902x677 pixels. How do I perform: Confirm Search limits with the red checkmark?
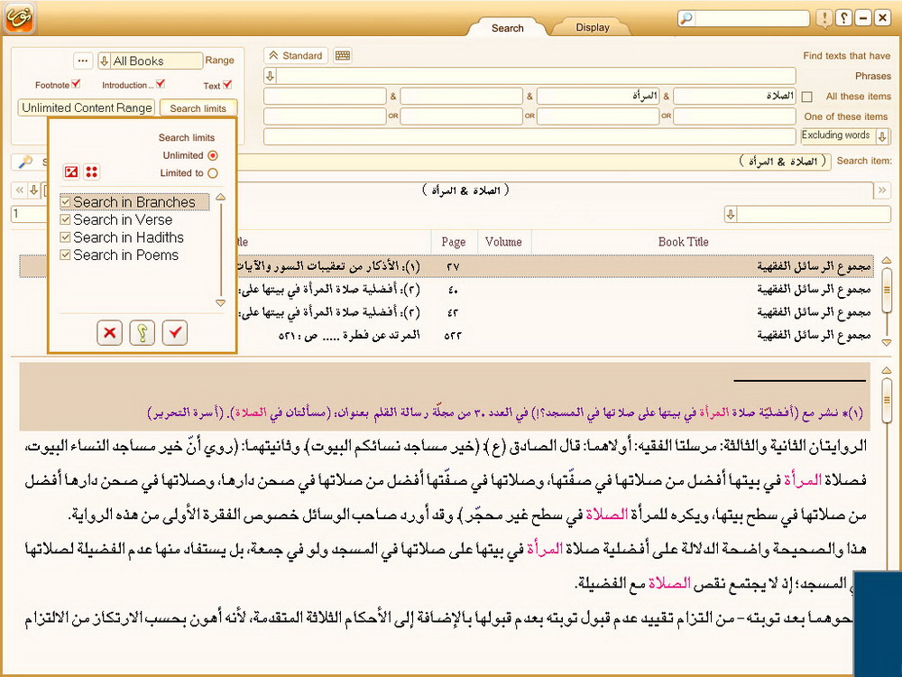175,332
